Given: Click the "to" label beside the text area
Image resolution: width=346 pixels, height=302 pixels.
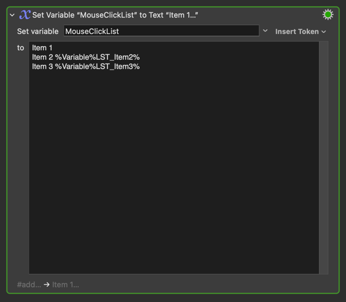Looking at the screenshot, I should tap(20, 48).
